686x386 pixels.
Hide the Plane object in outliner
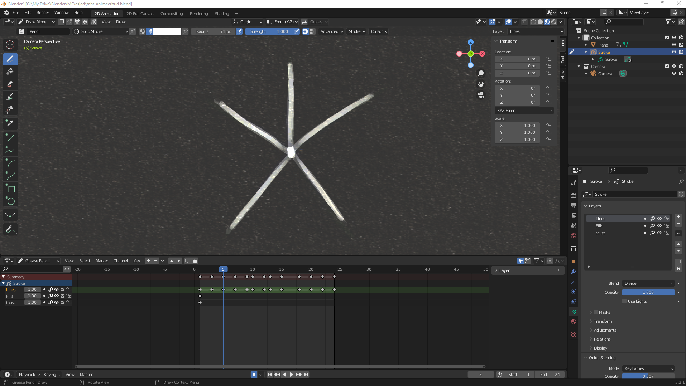pyautogui.click(x=673, y=45)
